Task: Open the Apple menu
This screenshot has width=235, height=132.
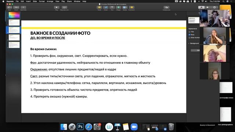Action: point(3,1)
